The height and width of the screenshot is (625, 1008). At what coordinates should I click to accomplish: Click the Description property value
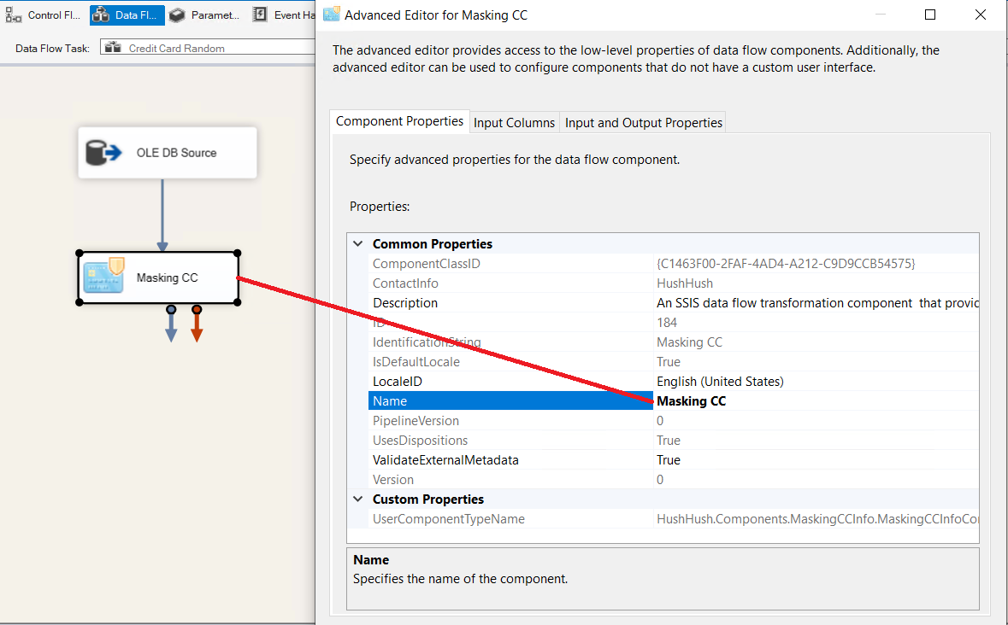coord(812,303)
